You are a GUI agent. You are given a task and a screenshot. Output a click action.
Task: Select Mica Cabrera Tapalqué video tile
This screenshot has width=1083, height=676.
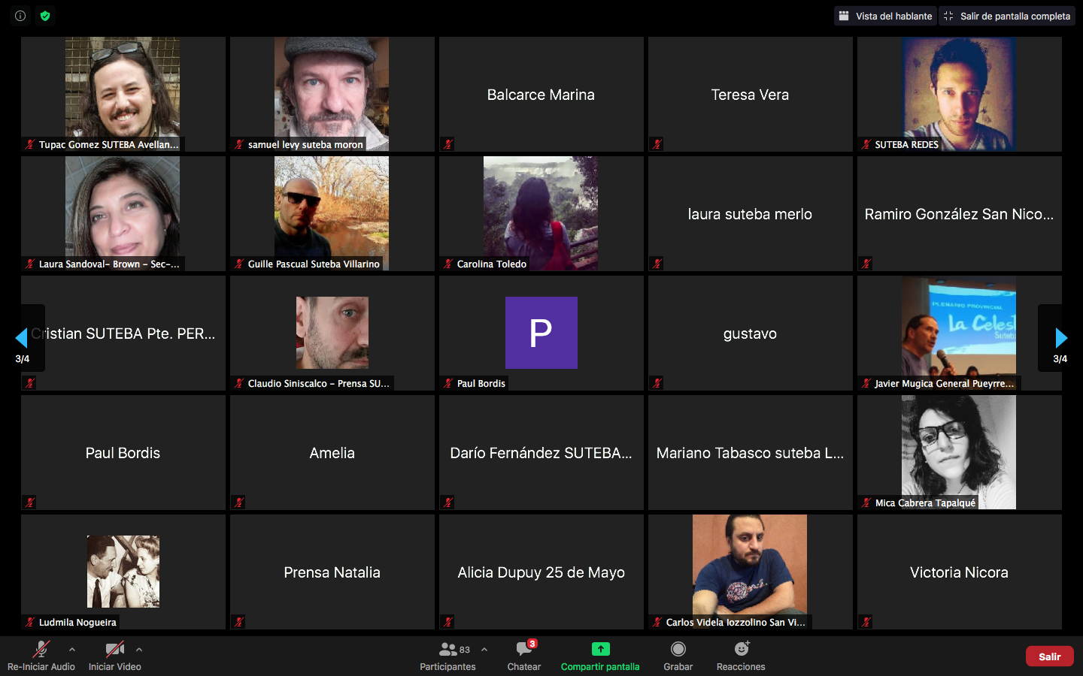coord(959,452)
